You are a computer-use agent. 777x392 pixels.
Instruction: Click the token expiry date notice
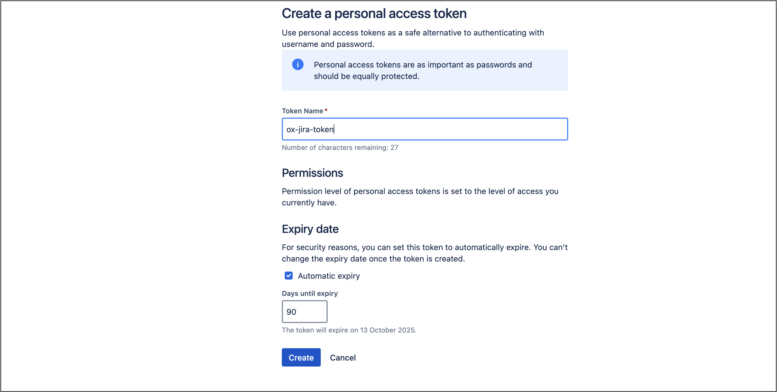coord(349,330)
